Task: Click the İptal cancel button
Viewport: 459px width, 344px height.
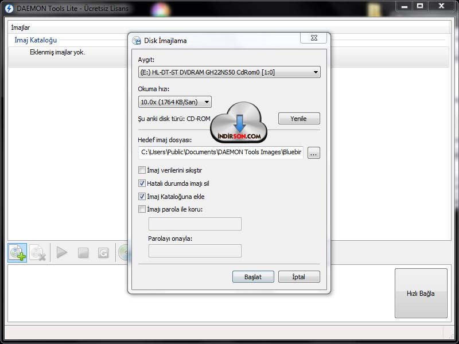Action: (299, 277)
